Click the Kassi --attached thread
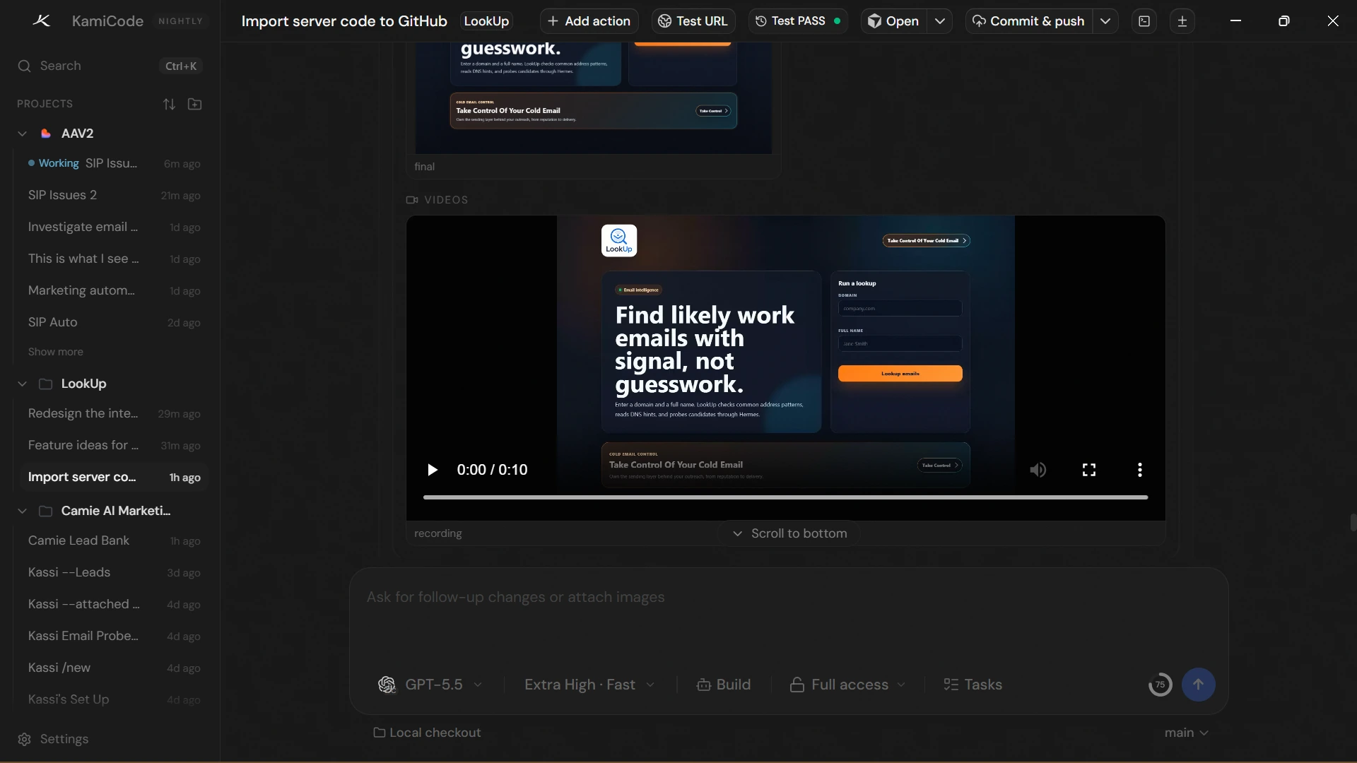This screenshot has height=763, width=1357. [x=113, y=604]
